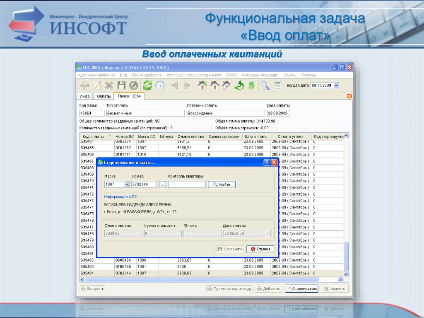Click the Контроль квартиры input field

coord(187,184)
